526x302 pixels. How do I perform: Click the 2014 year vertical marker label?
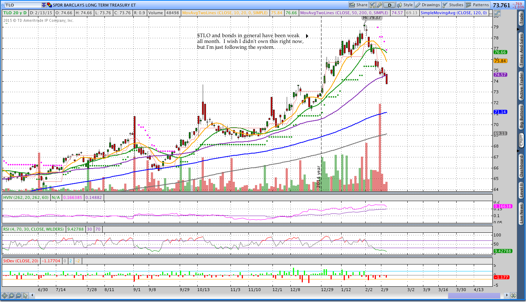point(319,177)
